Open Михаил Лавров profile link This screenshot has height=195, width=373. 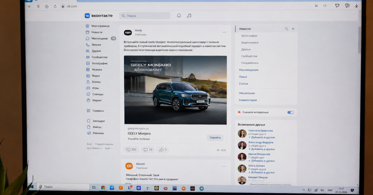pos(258,177)
